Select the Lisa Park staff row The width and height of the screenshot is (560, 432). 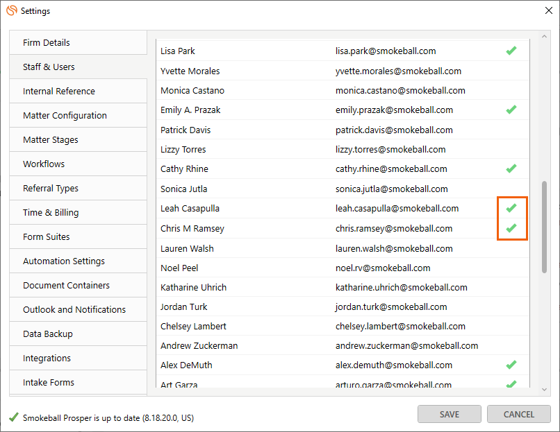343,51
